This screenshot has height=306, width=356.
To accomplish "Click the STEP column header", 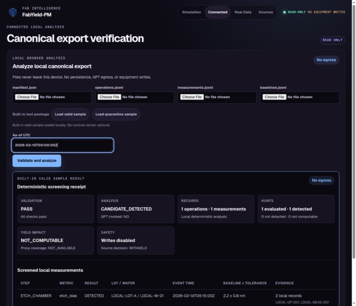I will (x=25, y=283).
